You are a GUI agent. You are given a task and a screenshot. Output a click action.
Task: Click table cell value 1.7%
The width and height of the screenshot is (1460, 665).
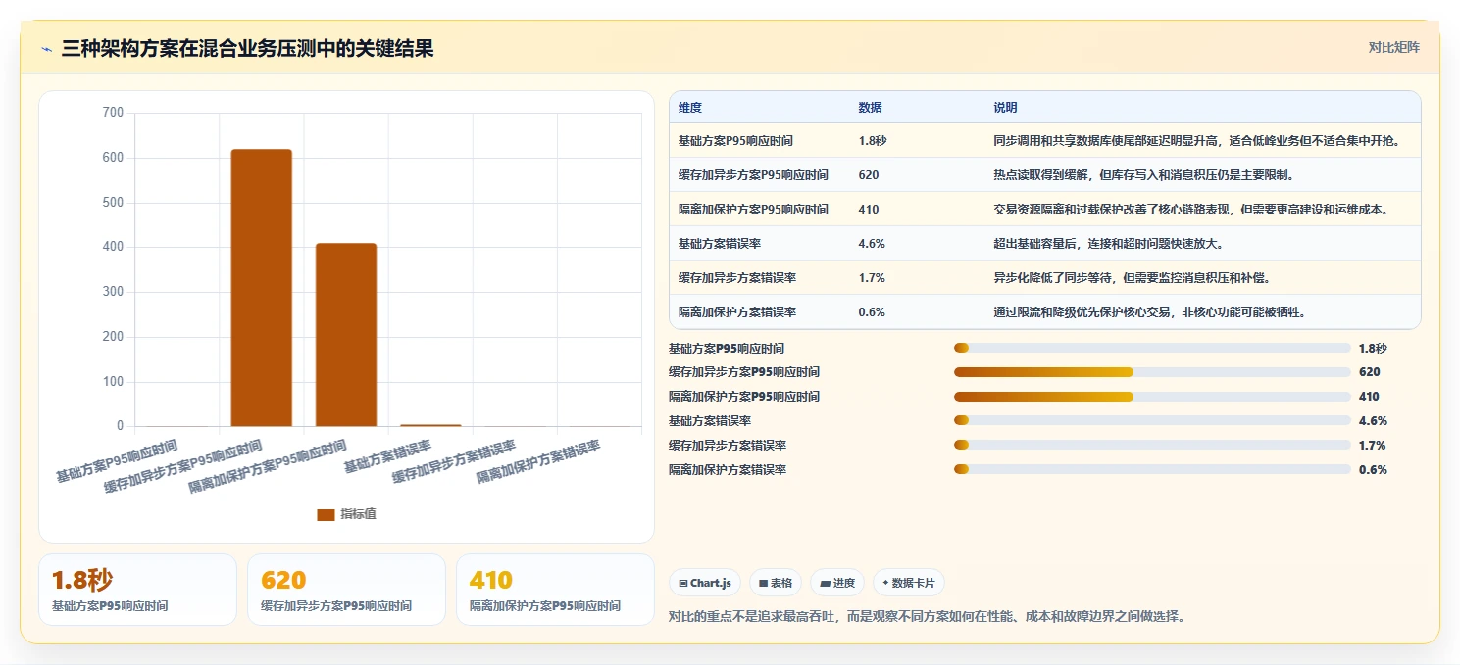point(872,278)
